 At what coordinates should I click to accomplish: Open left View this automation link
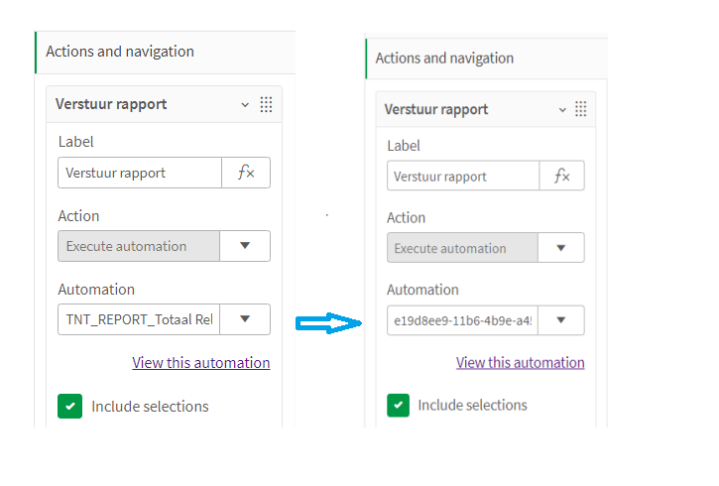click(x=201, y=363)
